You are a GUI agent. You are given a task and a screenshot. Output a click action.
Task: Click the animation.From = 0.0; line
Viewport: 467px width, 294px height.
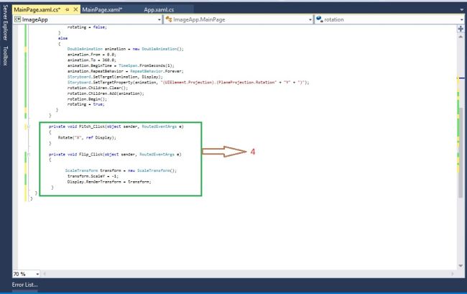92,55
